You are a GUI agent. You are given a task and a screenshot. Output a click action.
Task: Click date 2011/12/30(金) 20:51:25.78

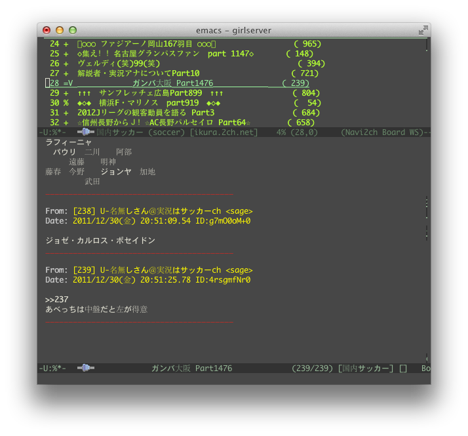132,280
